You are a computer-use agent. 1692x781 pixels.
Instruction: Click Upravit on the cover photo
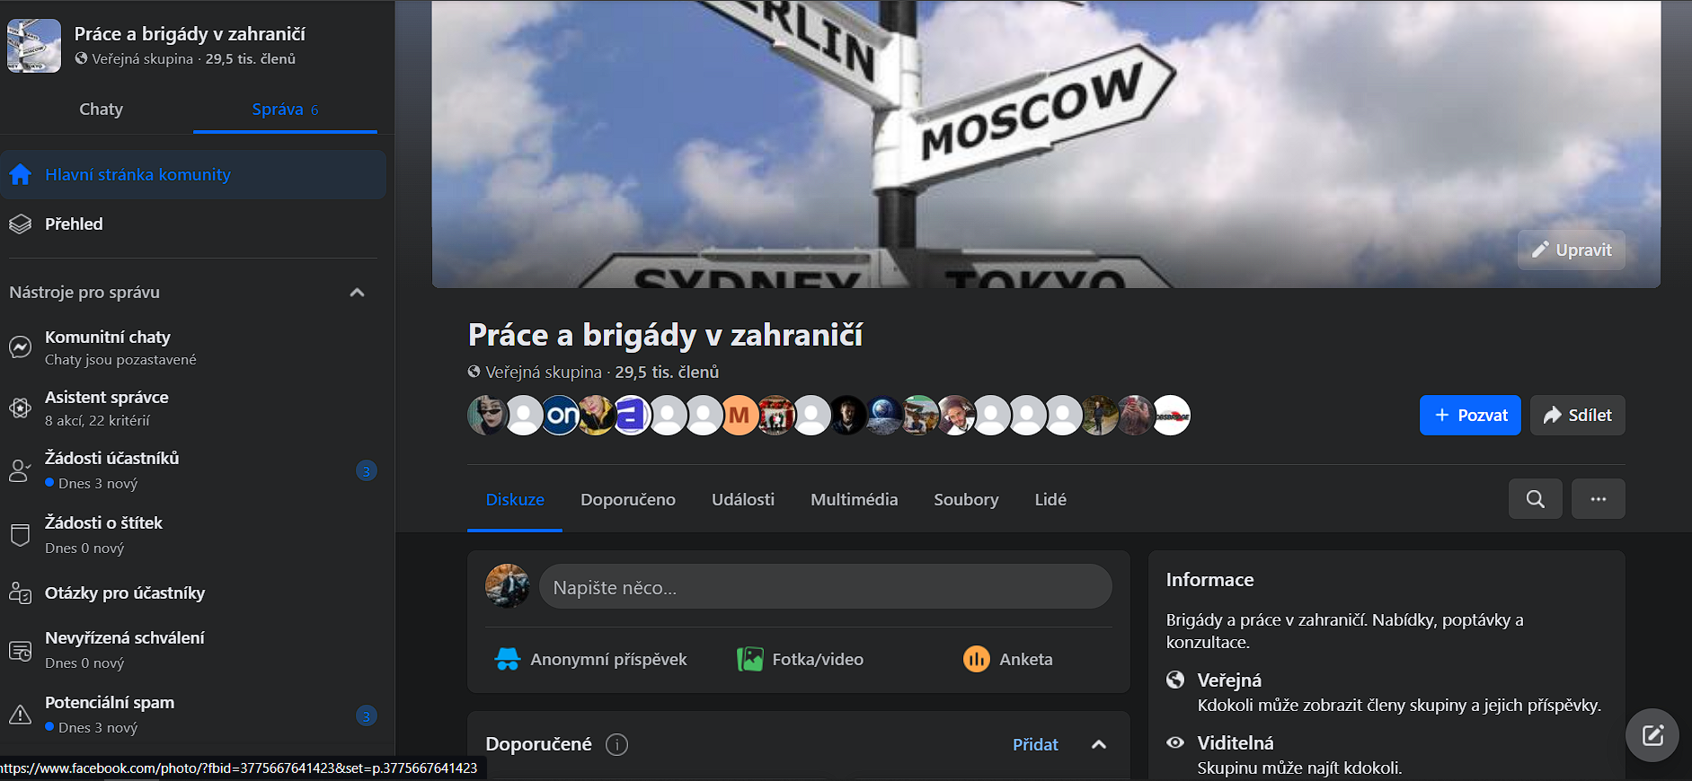1572,250
